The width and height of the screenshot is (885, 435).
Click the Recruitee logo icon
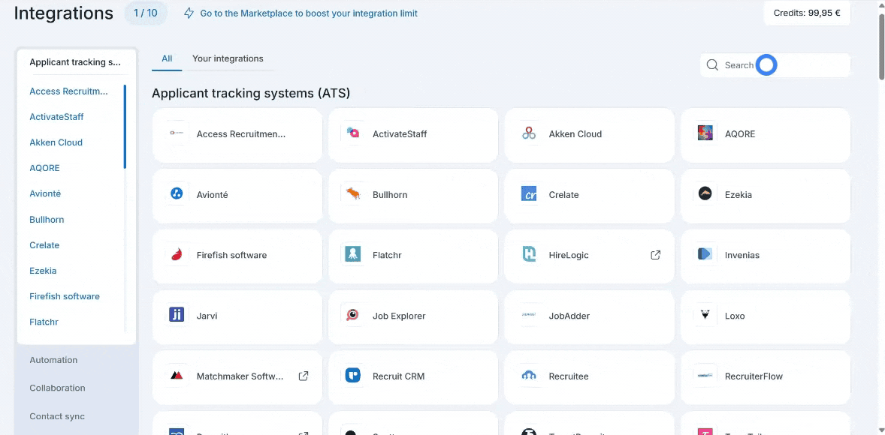[529, 376]
